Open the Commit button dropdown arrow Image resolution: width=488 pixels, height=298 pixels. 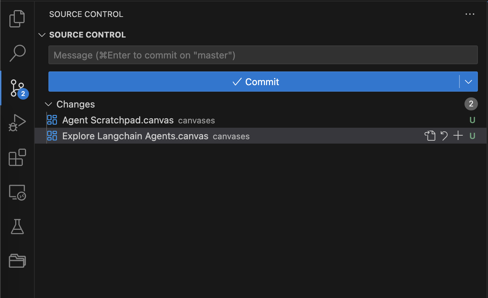468,82
